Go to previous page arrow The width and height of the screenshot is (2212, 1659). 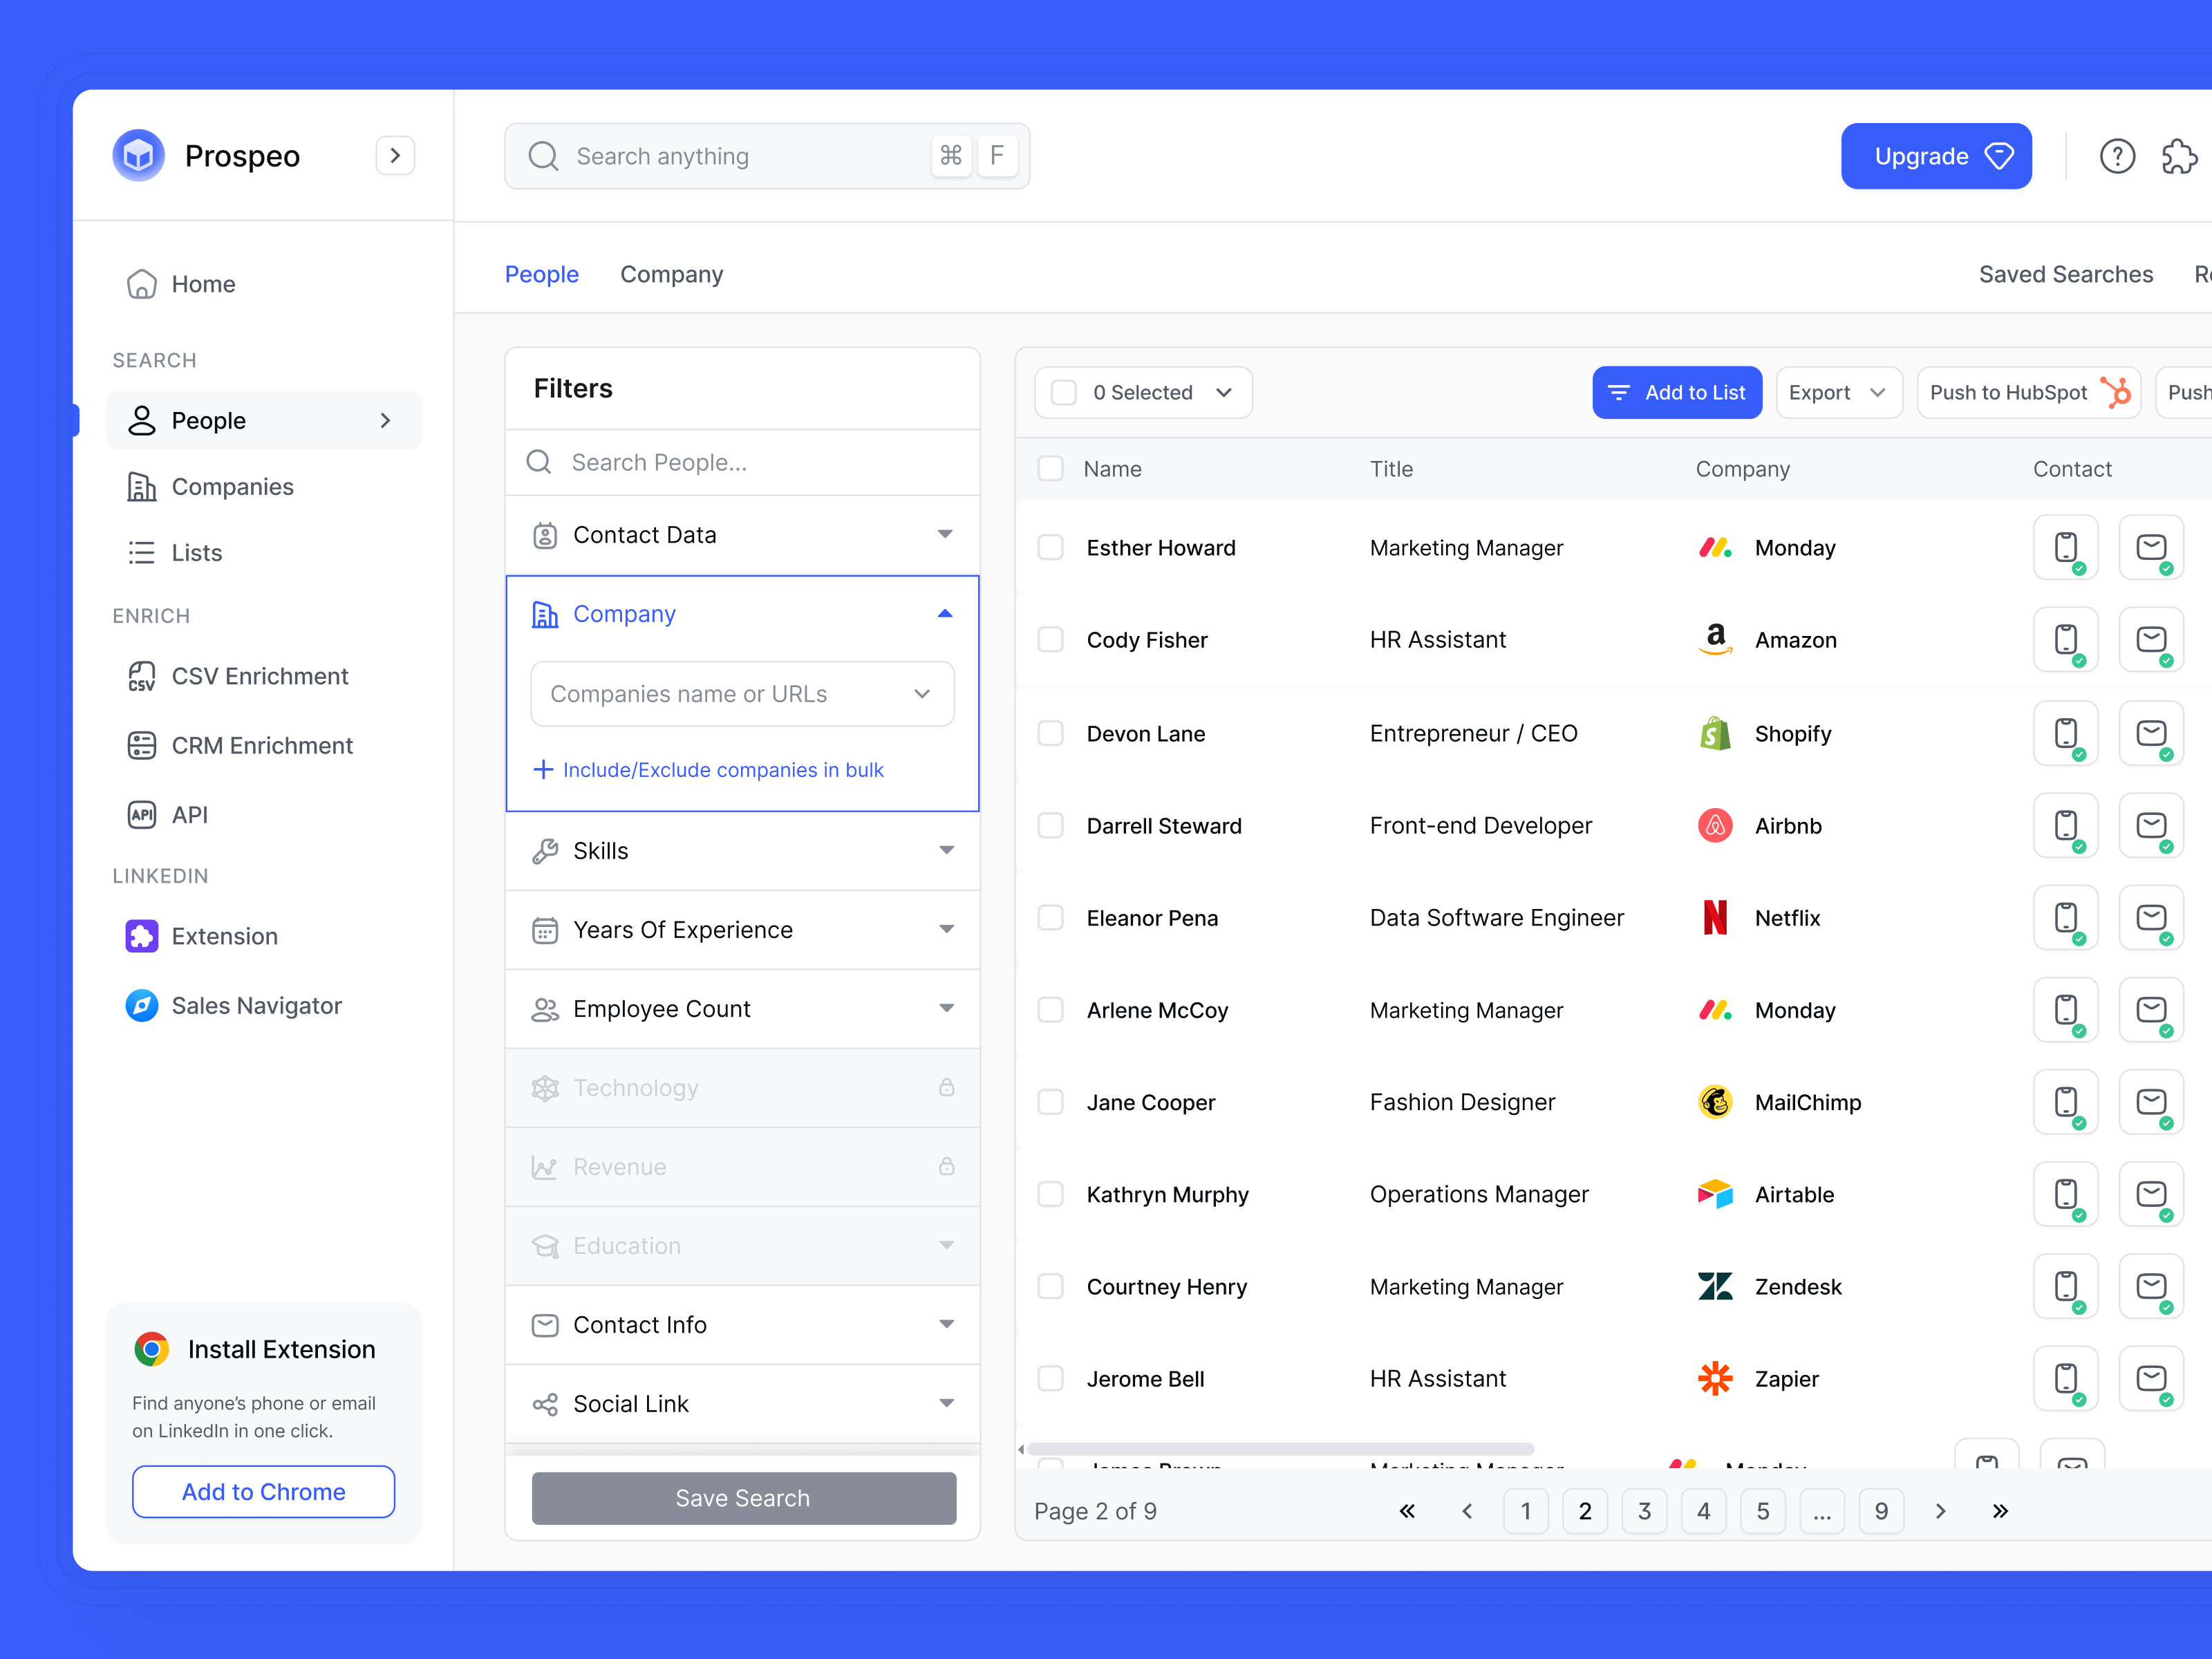click(x=1467, y=1511)
